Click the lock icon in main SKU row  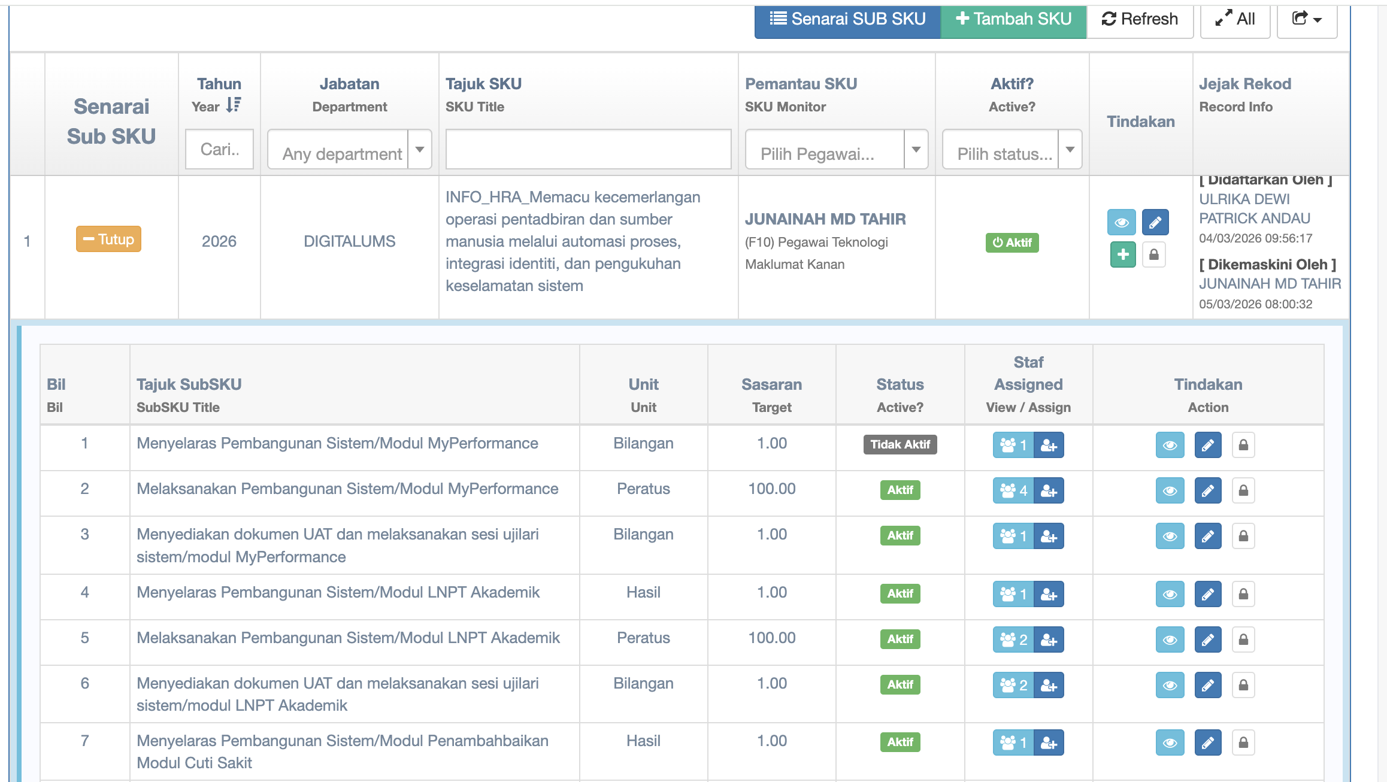[x=1153, y=254]
